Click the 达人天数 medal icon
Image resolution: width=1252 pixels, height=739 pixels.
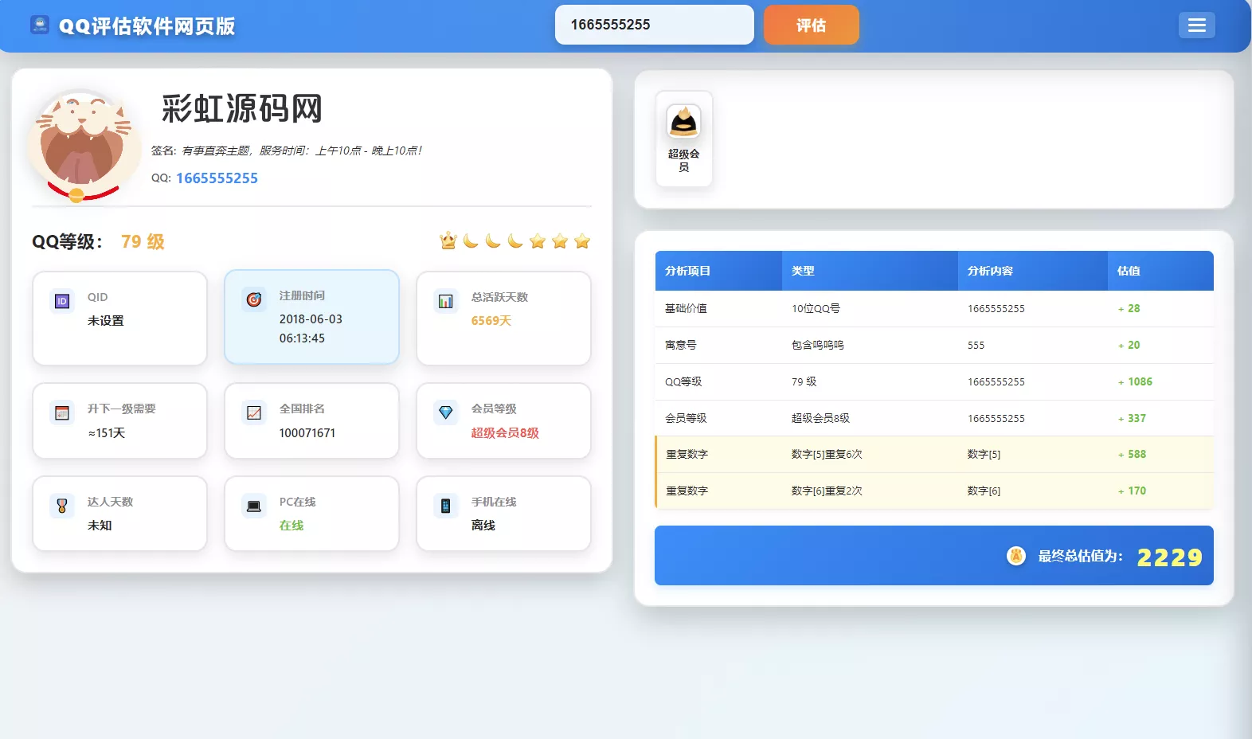[x=62, y=506]
